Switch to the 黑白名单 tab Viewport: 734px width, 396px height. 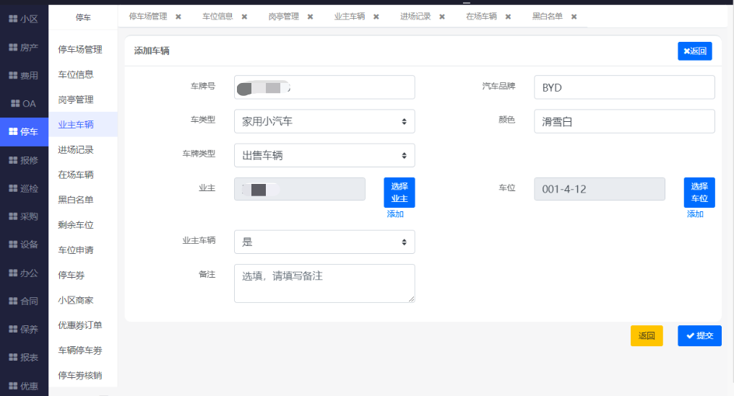pos(548,17)
